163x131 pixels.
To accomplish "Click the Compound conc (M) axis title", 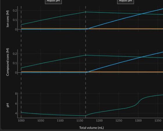I will [8, 62].
